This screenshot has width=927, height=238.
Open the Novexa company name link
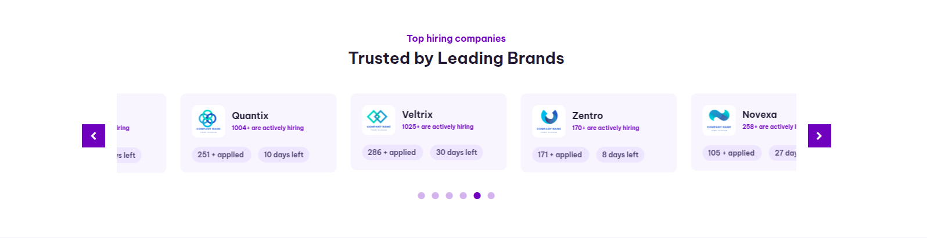coord(760,114)
